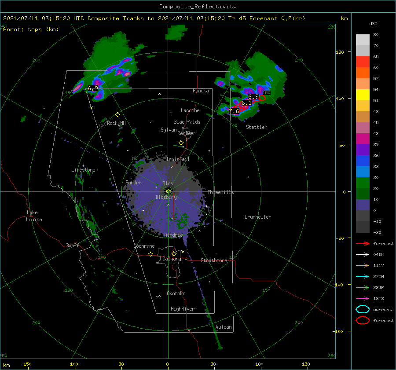Screen dimensions: 396x370
Task: Click the Calgary city label
Action: (x=172, y=259)
